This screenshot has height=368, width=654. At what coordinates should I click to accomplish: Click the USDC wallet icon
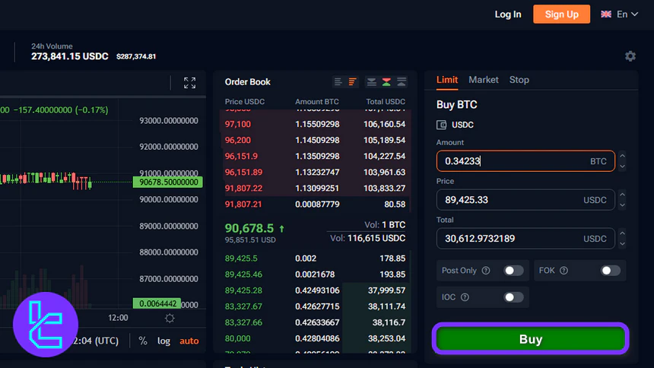point(442,125)
